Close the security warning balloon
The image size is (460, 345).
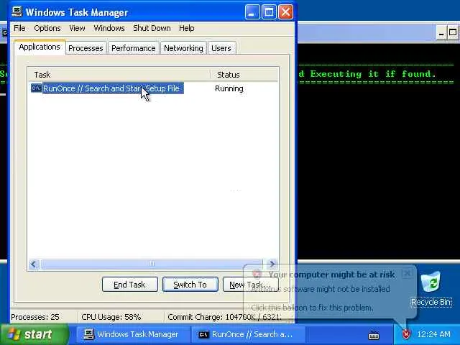click(408, 273)
